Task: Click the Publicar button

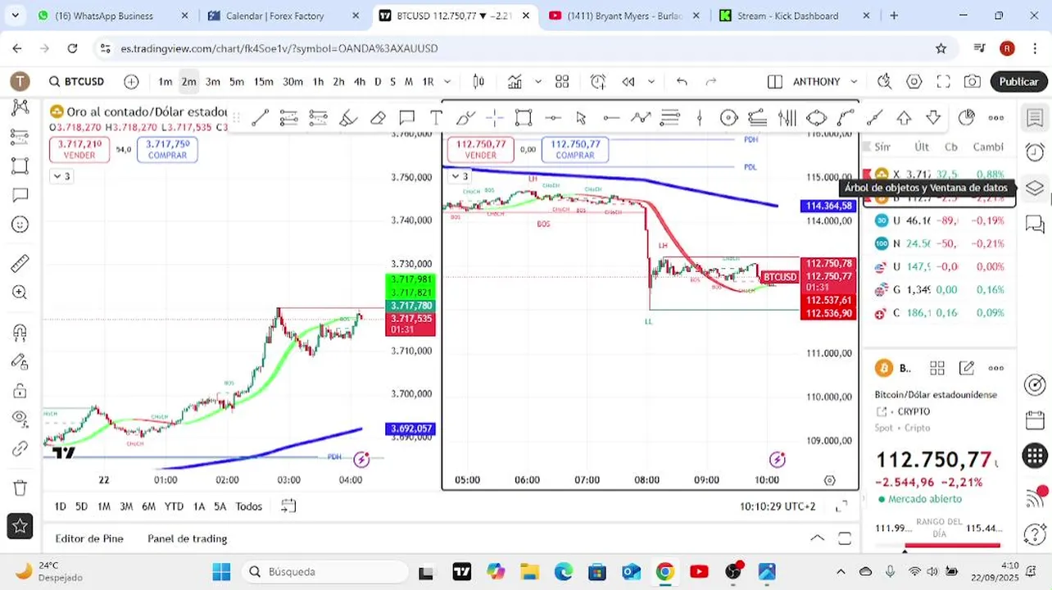Action: coord(1019,81)
